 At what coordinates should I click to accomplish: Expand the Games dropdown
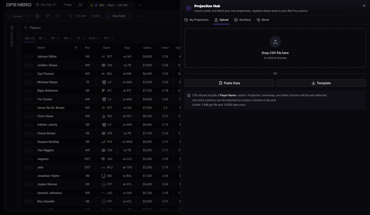(18, 16)
